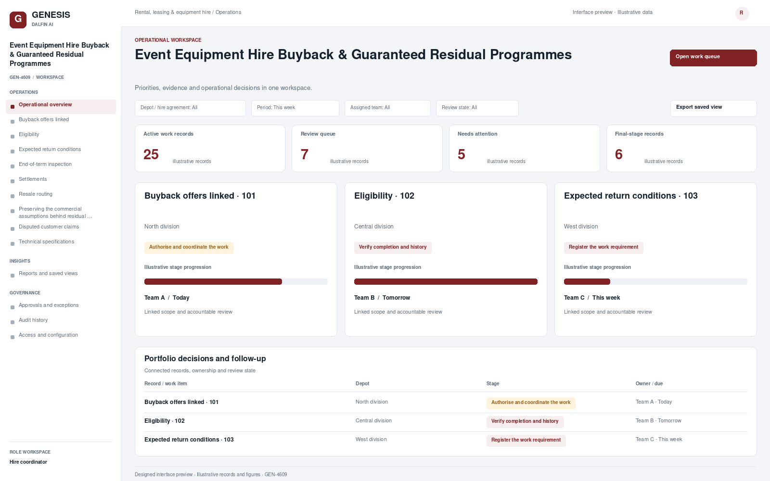Viewport: 770px width, 481px height.
Task: Click the Active work records card
Action: (210, 148)
